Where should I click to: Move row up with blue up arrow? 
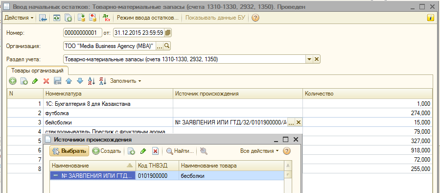[69, 81]
